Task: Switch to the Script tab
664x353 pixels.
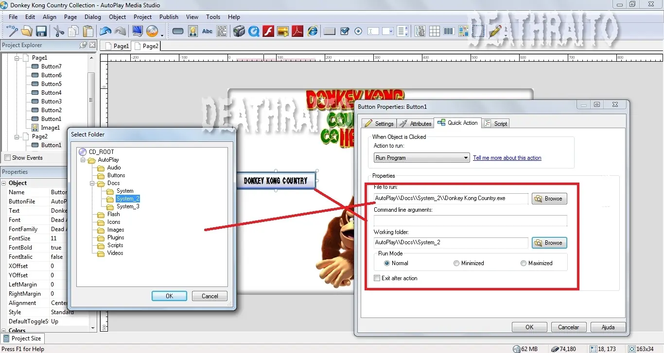Action: (495, 124)
